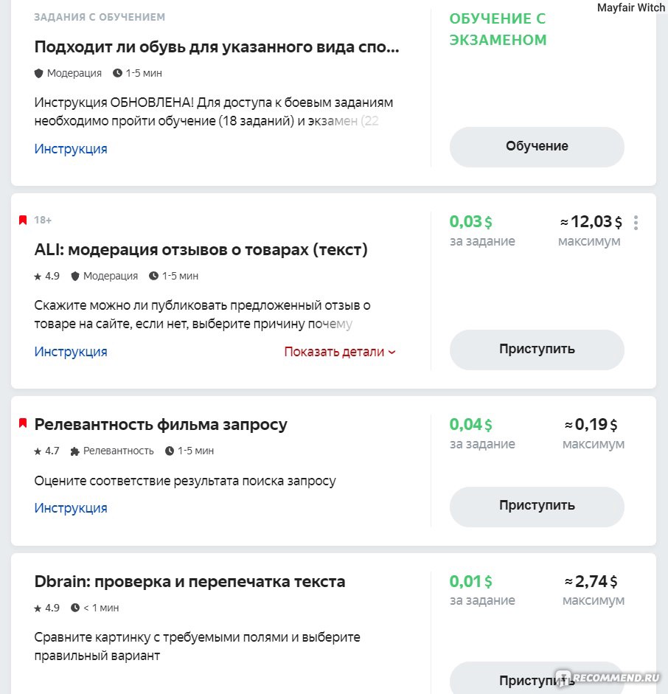668x694 pixels.
Task: Open three-dot menu for ALI task
Action: [636, 223]
